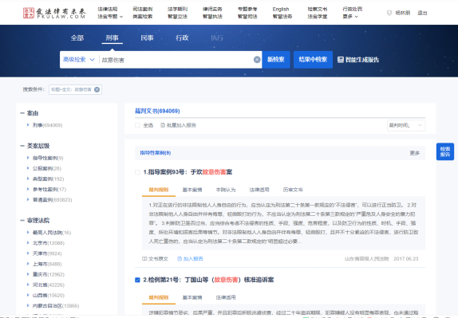Open 本院认为 tab of 于欢案
Viewport: 458px width, 318px height.
(226, 190)
